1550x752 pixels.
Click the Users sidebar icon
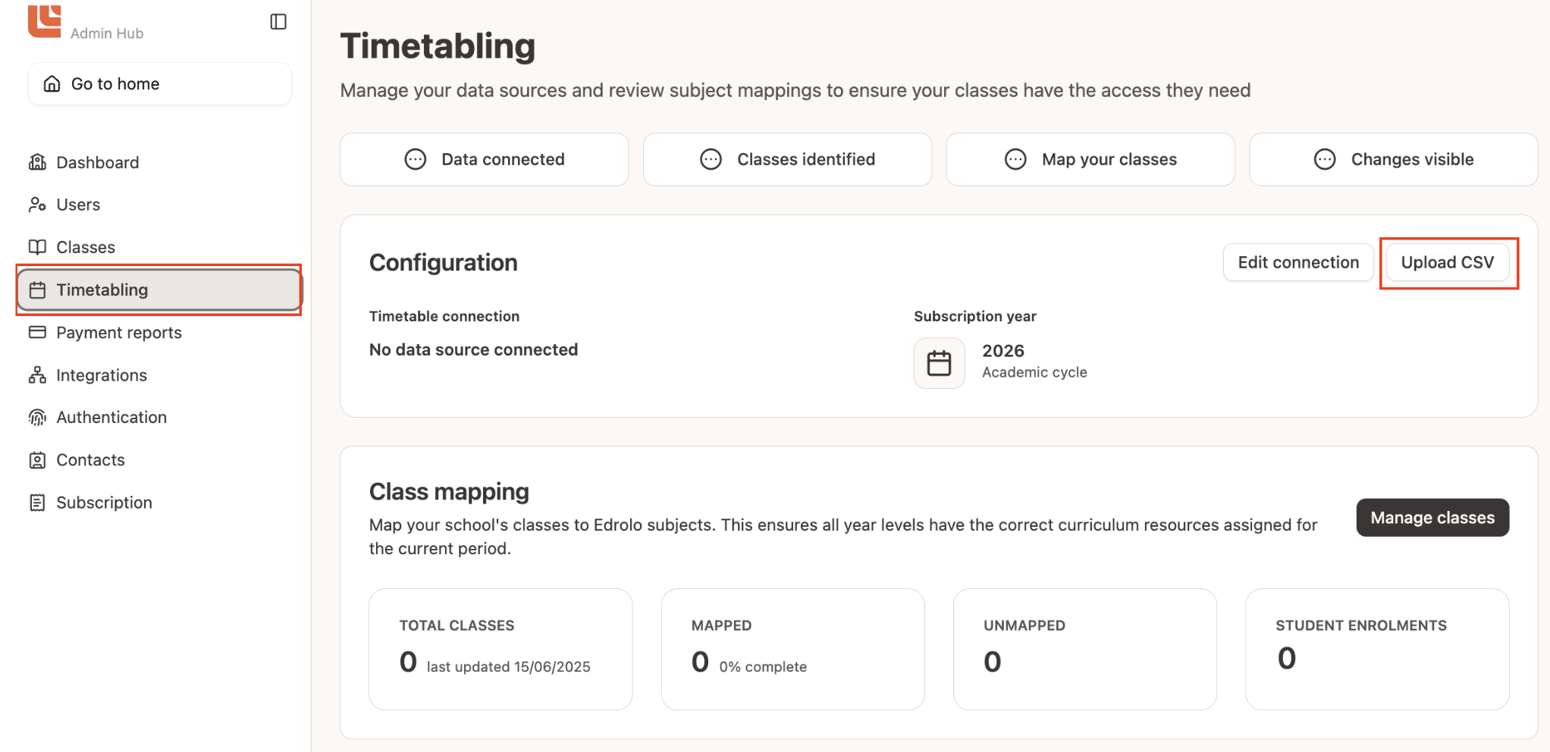tap(37, 205)
